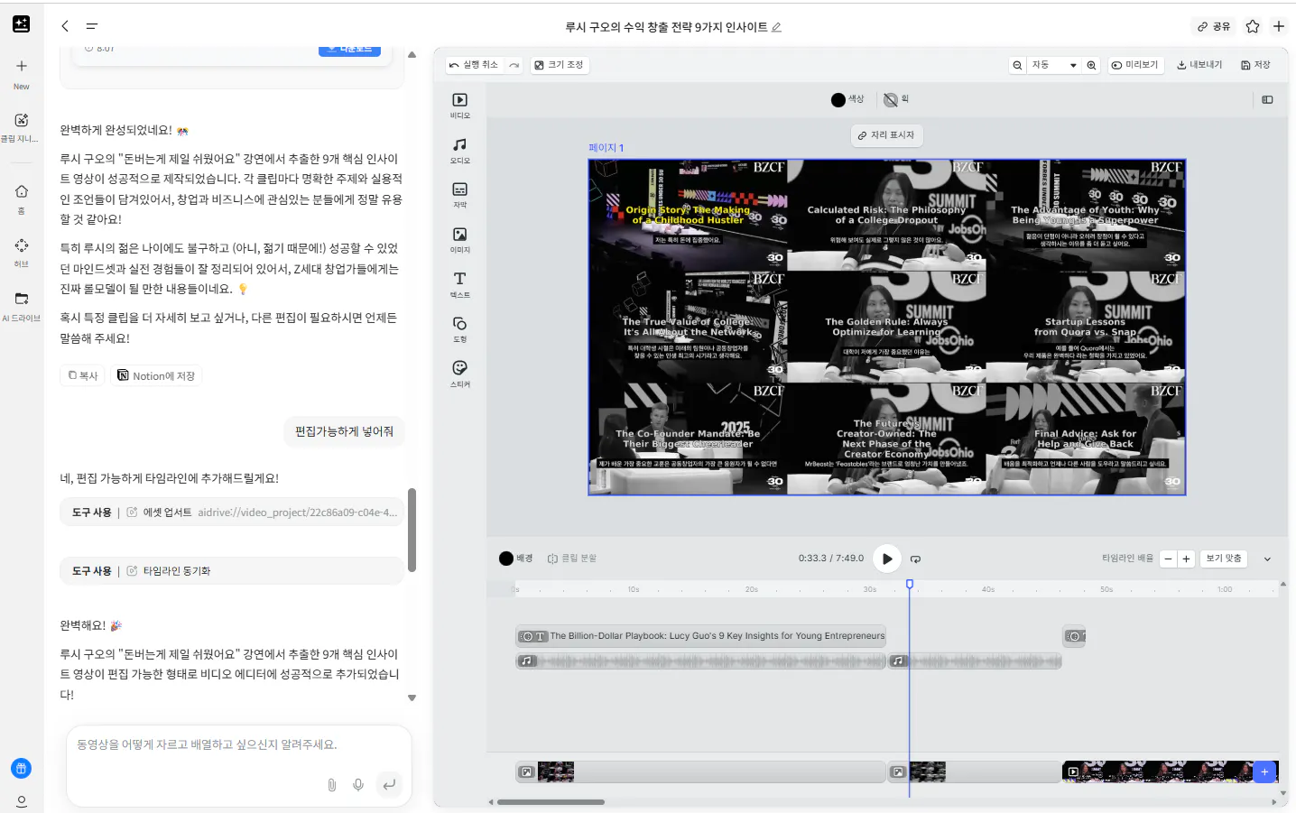Image resolution: width=1296 pixels, height=813 pixels.
Task: Select the first image clip thumbnail
Action: (555, 771)
